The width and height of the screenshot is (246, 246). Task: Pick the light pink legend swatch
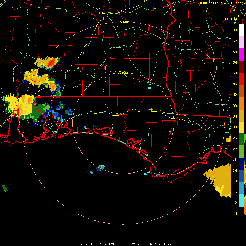pos(241,42)
